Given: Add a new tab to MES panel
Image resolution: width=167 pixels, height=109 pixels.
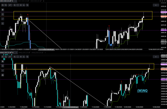Looking at the screenshot, I should [44, 1].
